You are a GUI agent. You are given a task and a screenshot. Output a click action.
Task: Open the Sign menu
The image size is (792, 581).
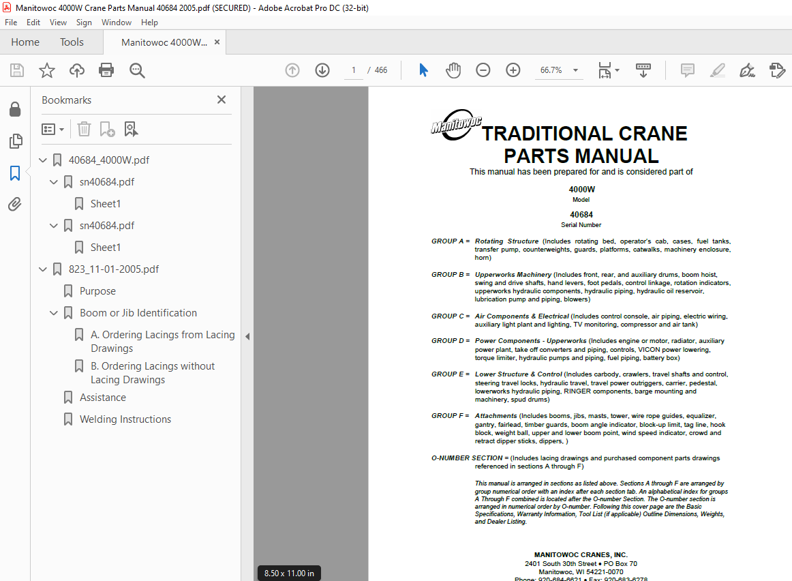point(84,23)
